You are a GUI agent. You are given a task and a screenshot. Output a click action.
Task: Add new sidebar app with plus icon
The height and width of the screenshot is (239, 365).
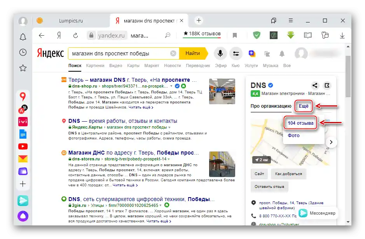(x=23, y=184)
